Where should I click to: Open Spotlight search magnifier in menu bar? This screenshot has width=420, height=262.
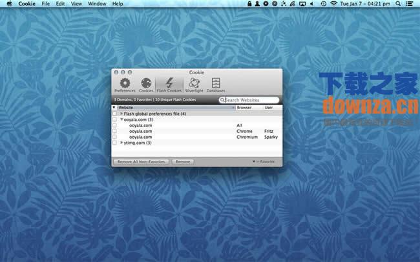coord(398,4)
